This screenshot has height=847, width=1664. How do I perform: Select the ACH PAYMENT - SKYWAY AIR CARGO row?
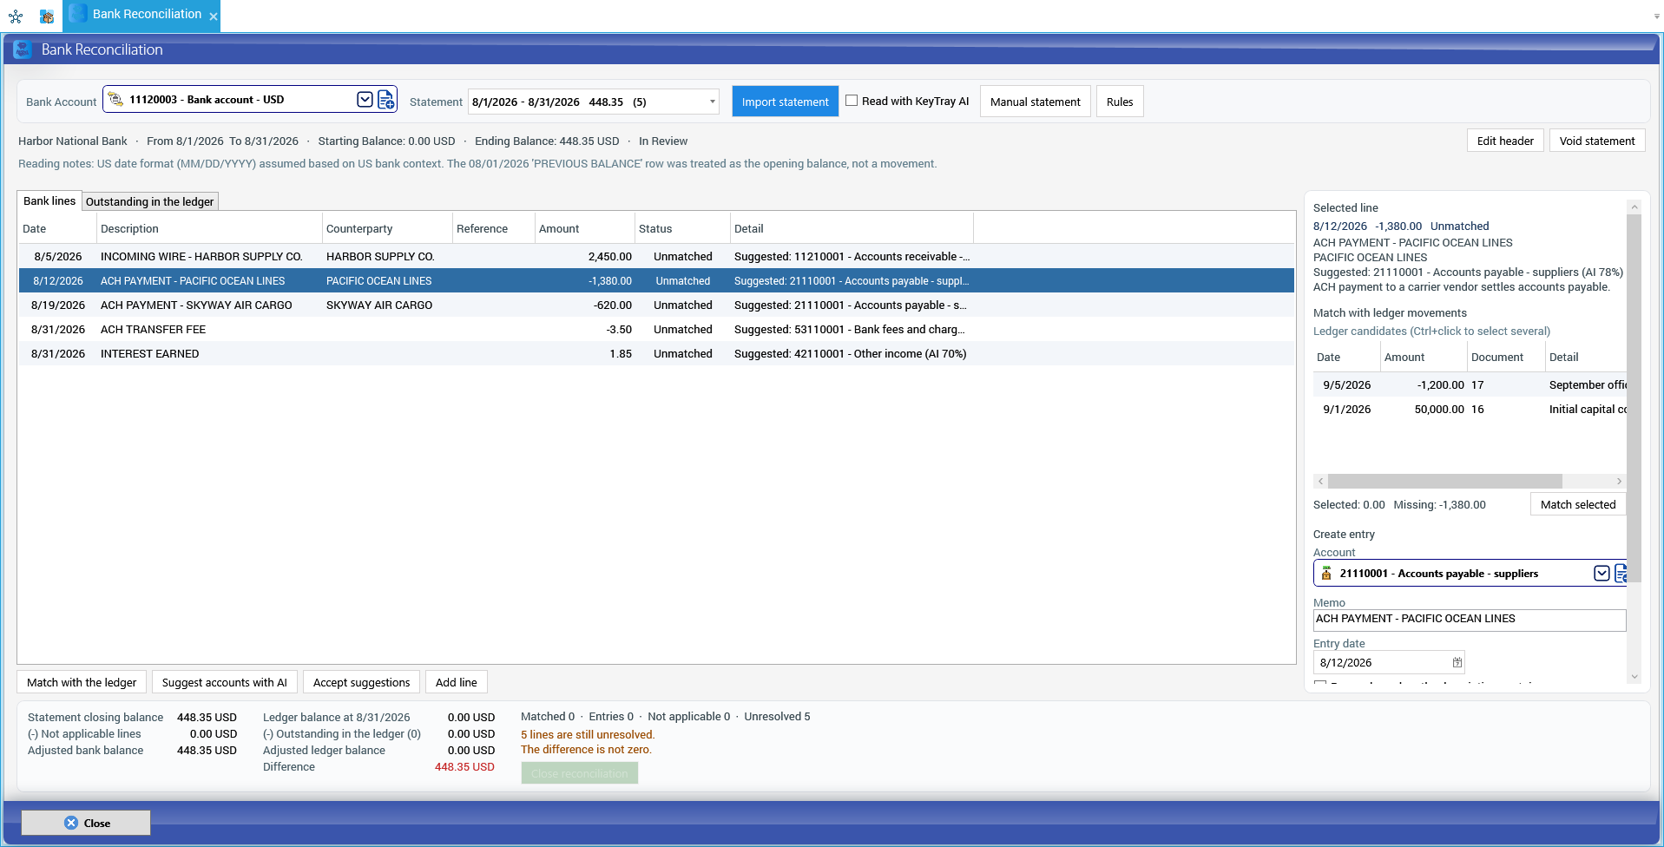point(656,305)
